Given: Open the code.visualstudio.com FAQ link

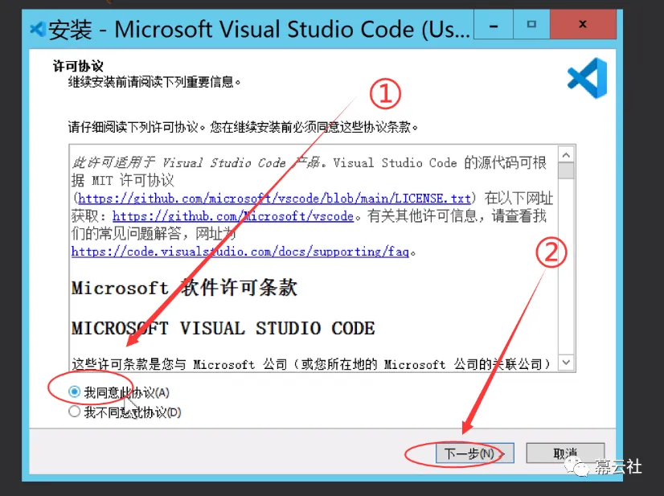Looking at the screenshot, I should click(240, 252).
